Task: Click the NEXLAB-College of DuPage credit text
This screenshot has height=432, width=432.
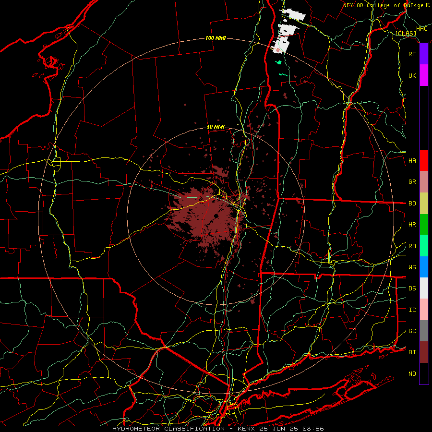Action: coord(386,5)
